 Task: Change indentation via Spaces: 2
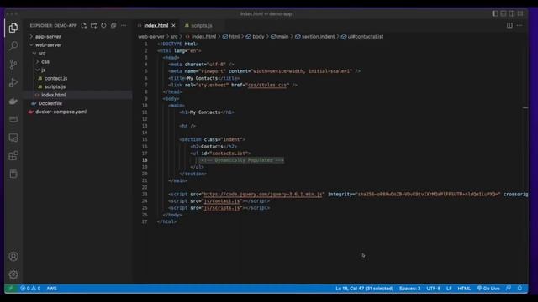409,289
